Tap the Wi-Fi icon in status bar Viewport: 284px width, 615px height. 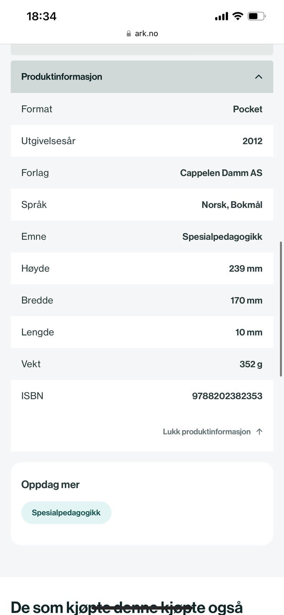pyautogui.click(x=238, y=16)
